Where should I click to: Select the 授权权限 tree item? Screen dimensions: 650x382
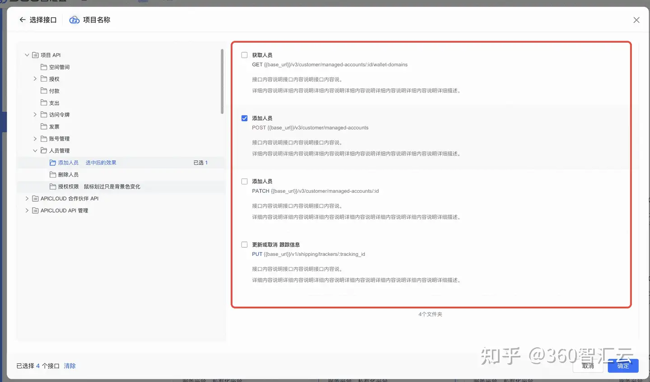(x=68, y=186)
